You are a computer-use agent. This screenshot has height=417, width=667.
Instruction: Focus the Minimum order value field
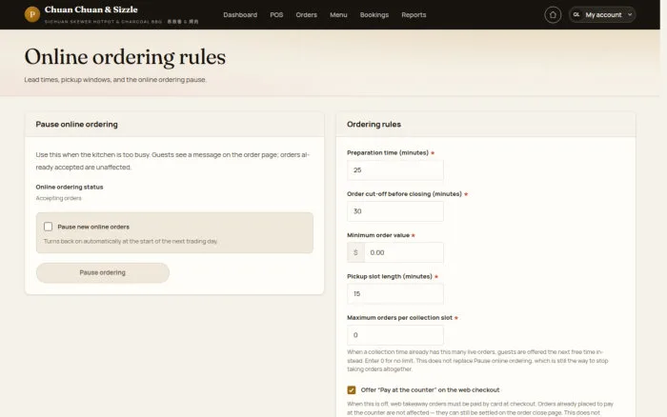403,252
